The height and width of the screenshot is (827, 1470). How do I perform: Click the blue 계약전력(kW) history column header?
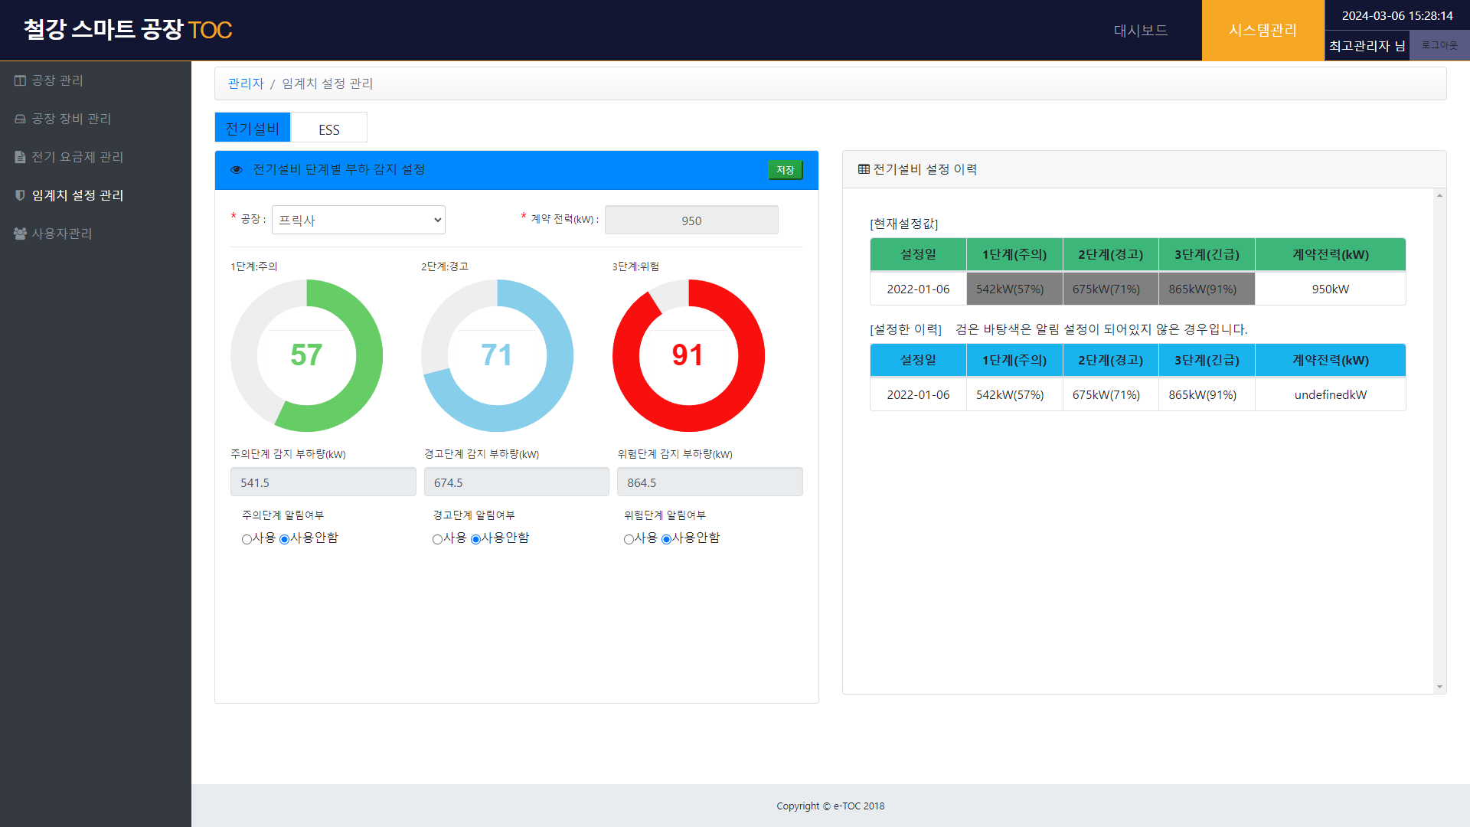pyautogui.click(x=1331, y=360)
